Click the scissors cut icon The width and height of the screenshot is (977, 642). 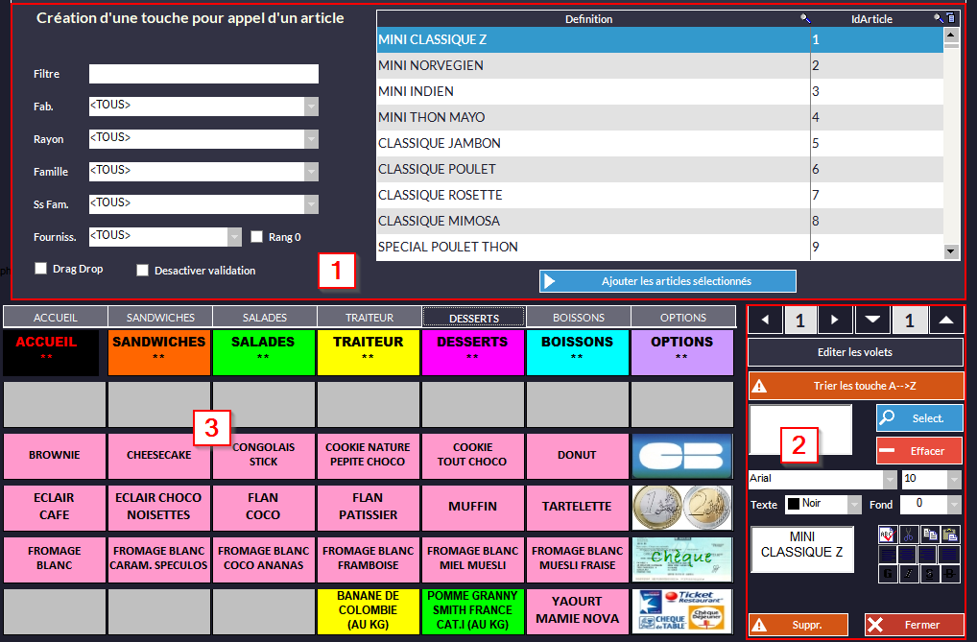click(908, 535)
